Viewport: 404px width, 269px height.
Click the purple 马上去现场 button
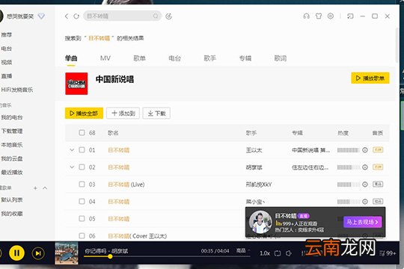tap(363, 222)
